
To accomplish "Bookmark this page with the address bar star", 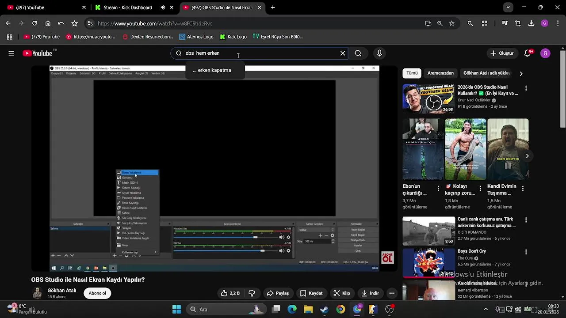I will click(451, 23).
